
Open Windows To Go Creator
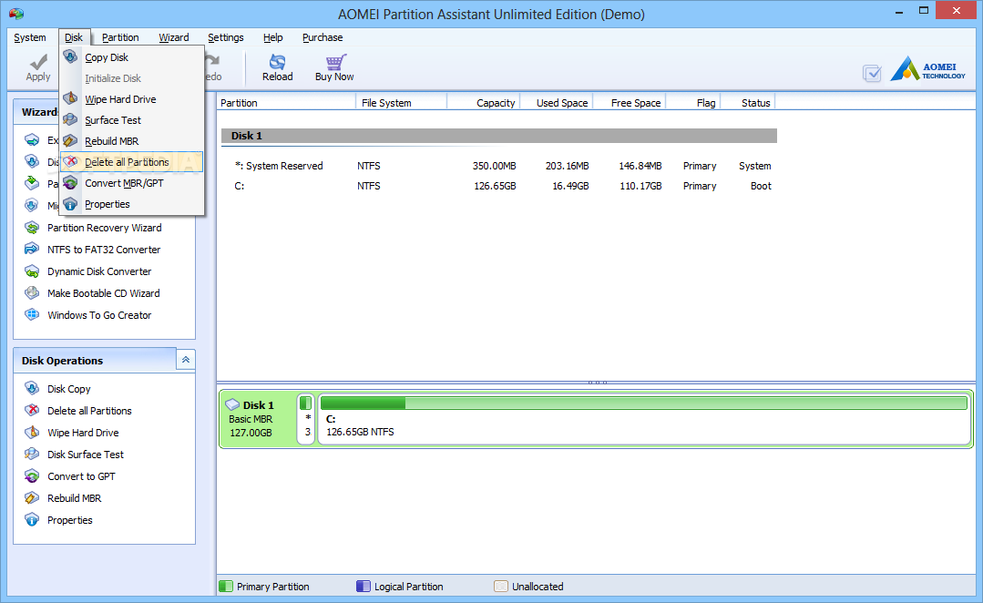point(99,315)
